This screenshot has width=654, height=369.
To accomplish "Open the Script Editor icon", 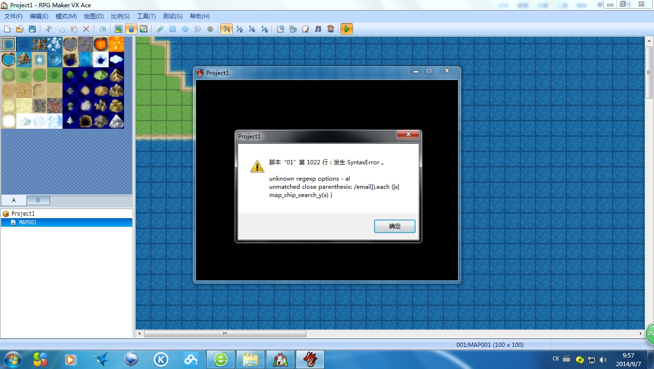I will pyautogui.click(x=305, y=29).
